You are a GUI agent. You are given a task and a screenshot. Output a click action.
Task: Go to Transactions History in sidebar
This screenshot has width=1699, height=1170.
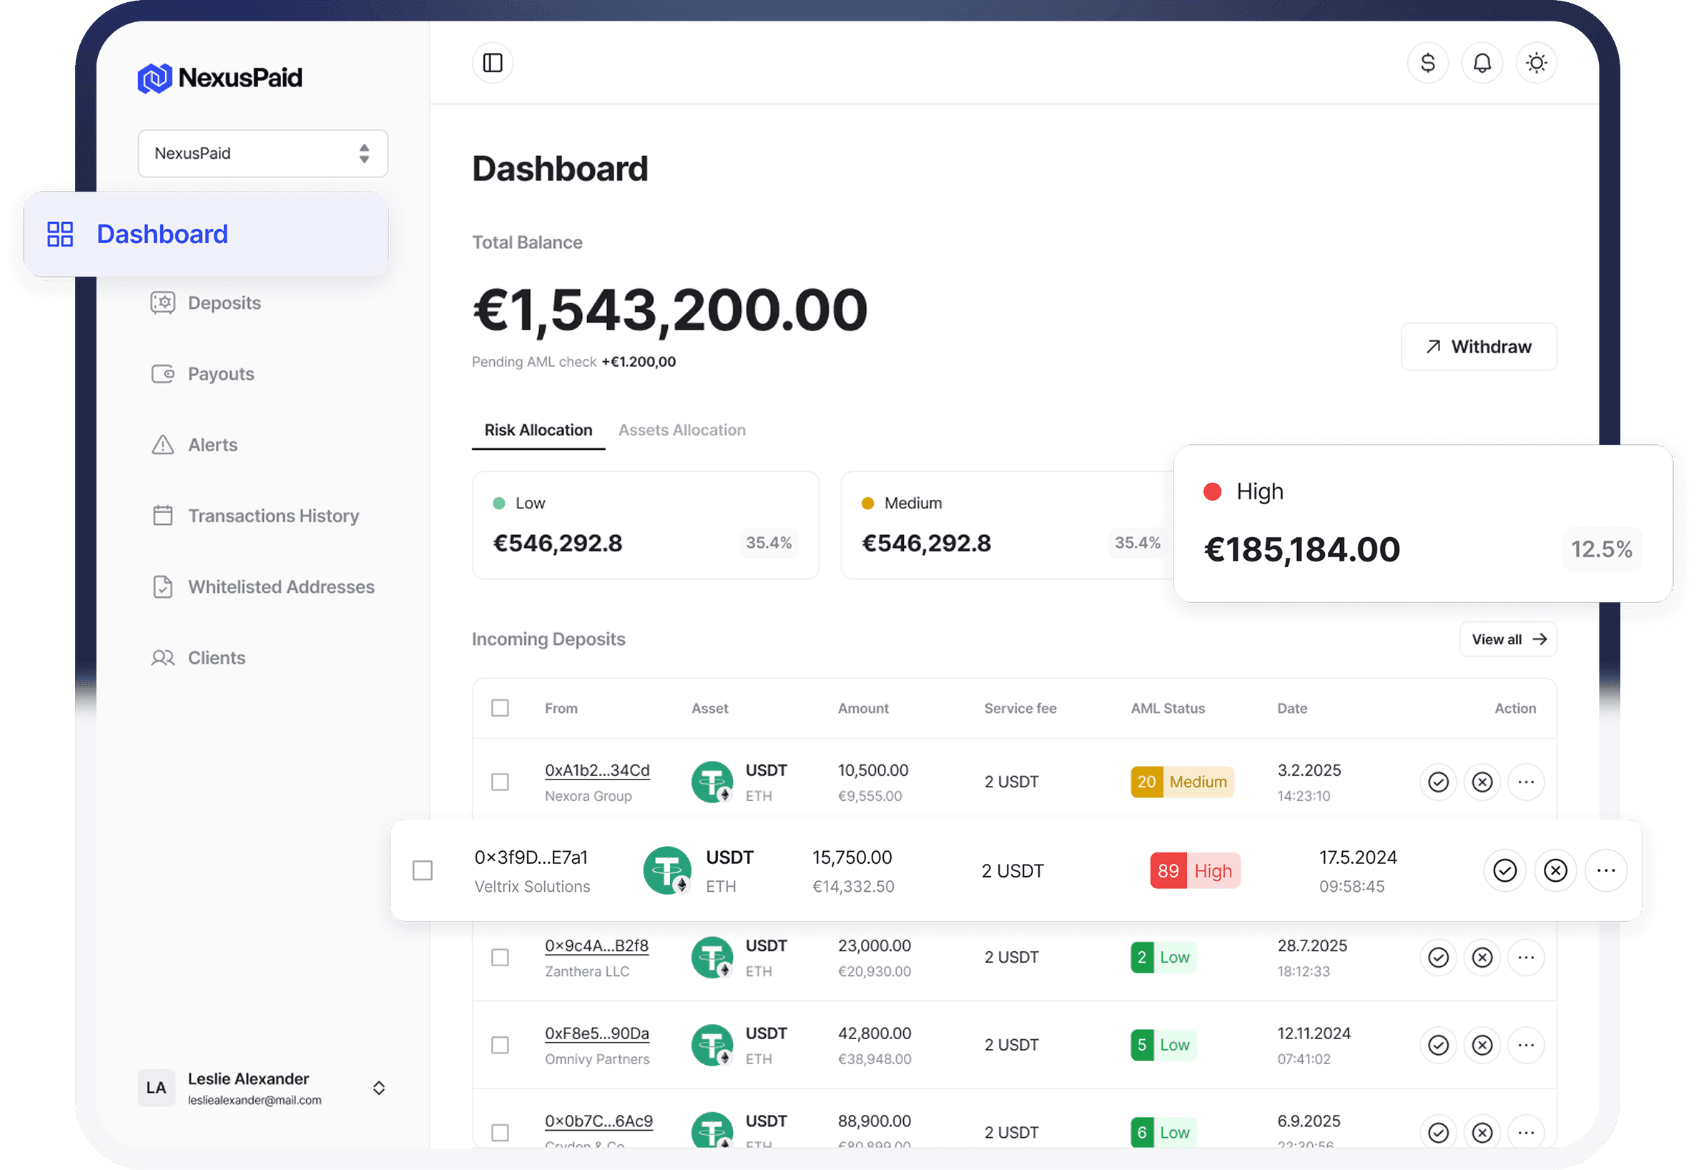click(x=272, y=516)
